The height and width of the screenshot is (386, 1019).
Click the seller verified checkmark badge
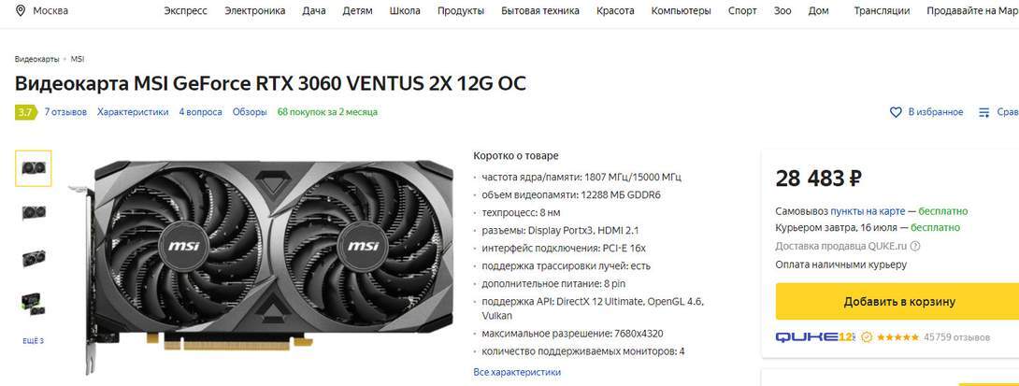pyautogui.click(x=867, y=337)
